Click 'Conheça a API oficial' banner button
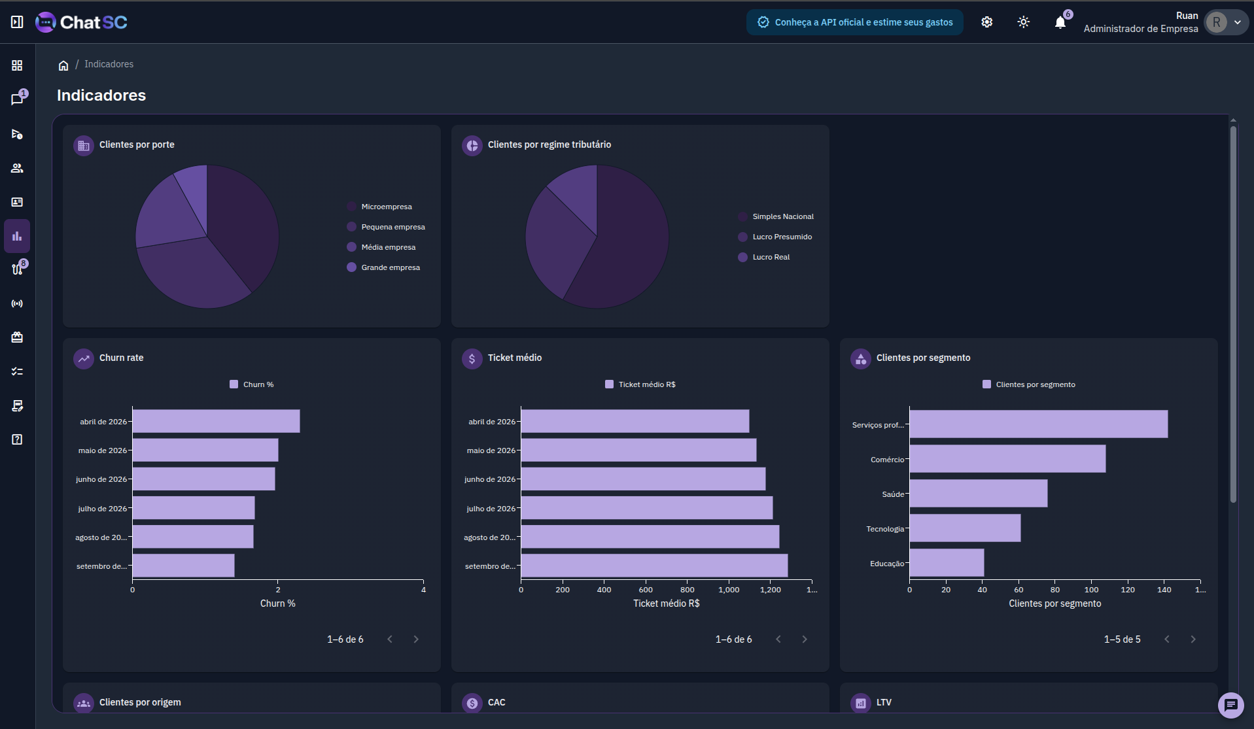This screenshot has height=729, width=1254. pyautogui.click(x=855, y=22)
